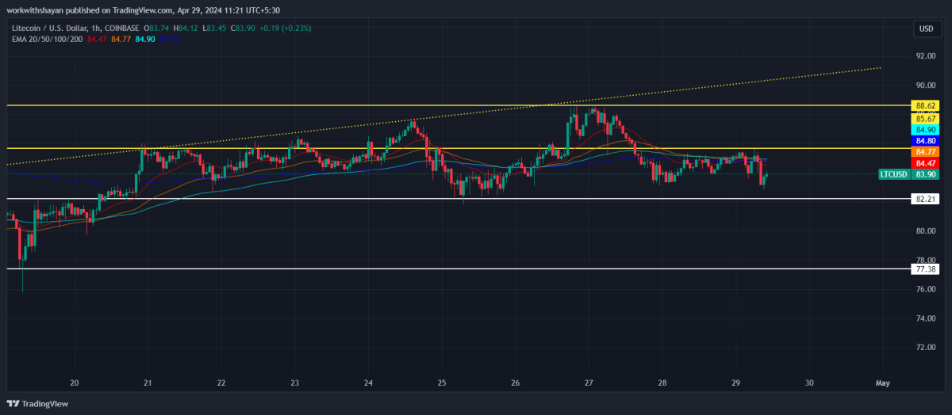Click the current price 83.90 label
The image size is (952, 415).
[925, 174]
